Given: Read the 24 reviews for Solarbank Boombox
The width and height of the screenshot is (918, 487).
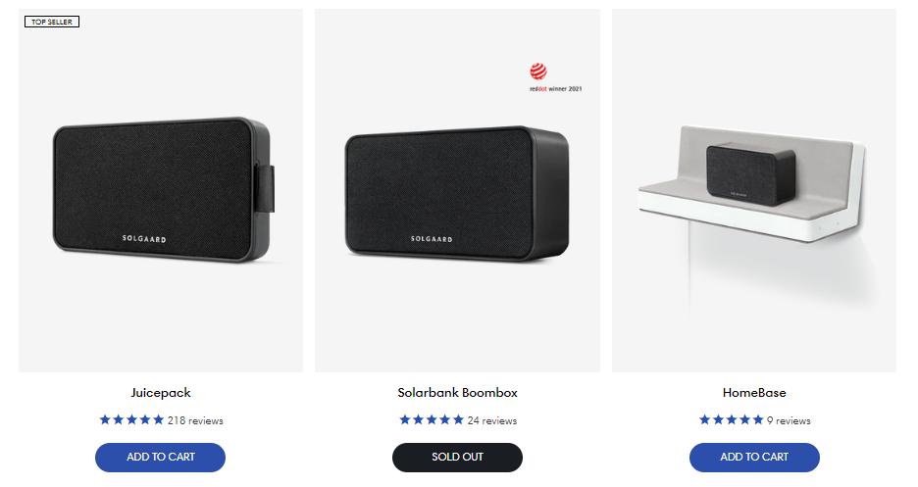Looking at the screenshot, I should [x=492, y=420].
